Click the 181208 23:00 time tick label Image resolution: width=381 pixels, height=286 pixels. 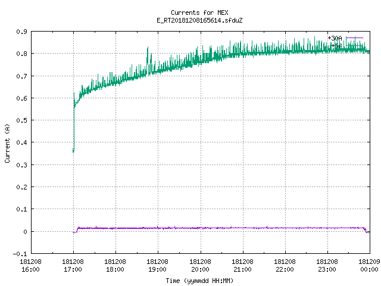pyautogui.click(x=327, y=266)
